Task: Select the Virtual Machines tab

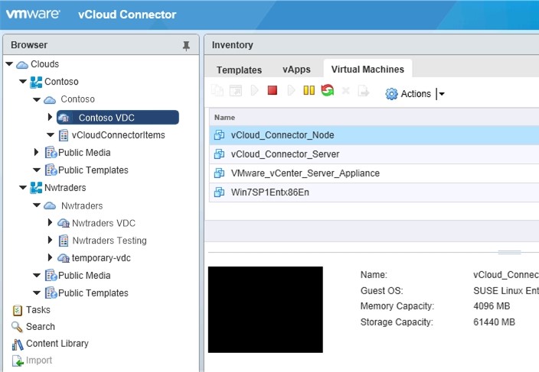Action: (x=367, y=70)
